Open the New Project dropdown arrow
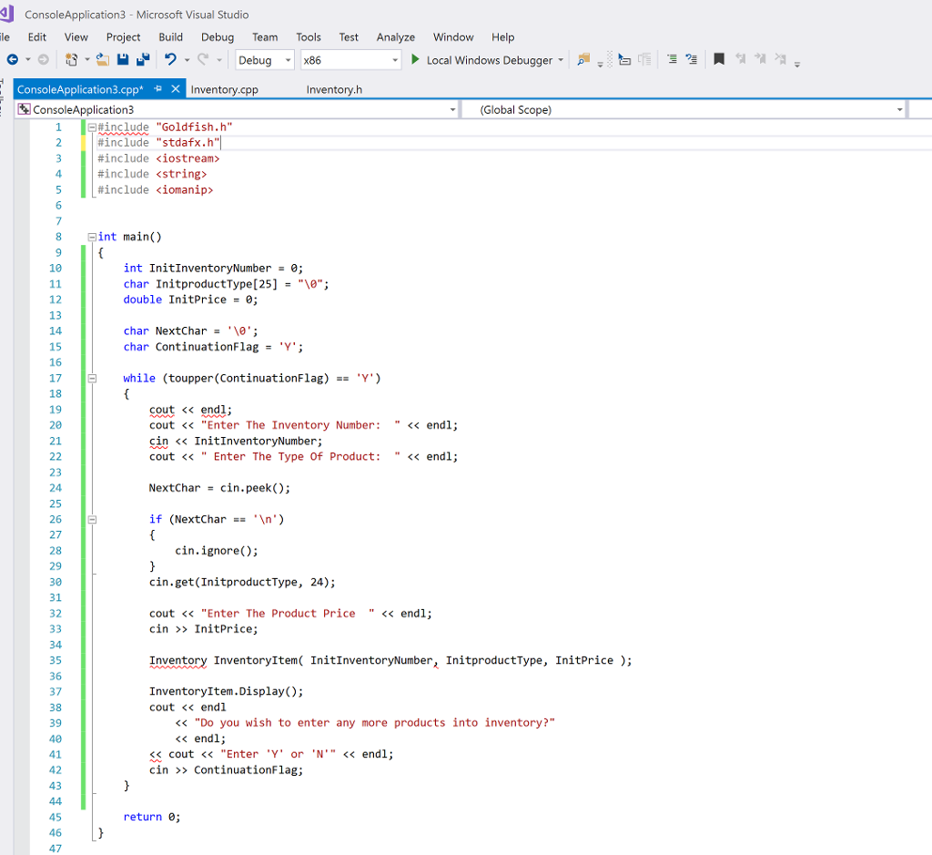This screenshot has width=932, height=855. (x=87, y=60)
